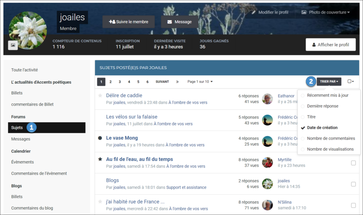363x215 pixels.
Task: Expand the Page 1 sur 10 selector
Action: pos(200,82)
